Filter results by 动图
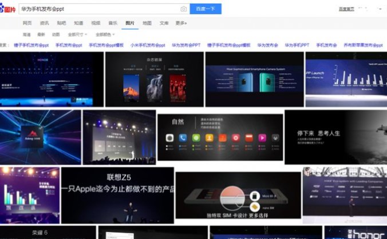Viewport: 387px width, 239px height. [x=56, y=34]
